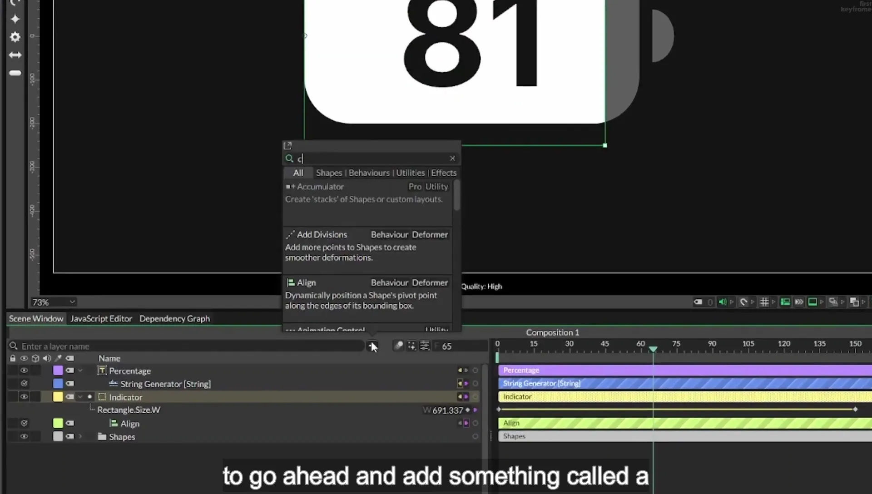Click the purple color swatch of Percentage layer
This screenshot has width=872, height=494.
pyautogui.click(x=58, y=370)
